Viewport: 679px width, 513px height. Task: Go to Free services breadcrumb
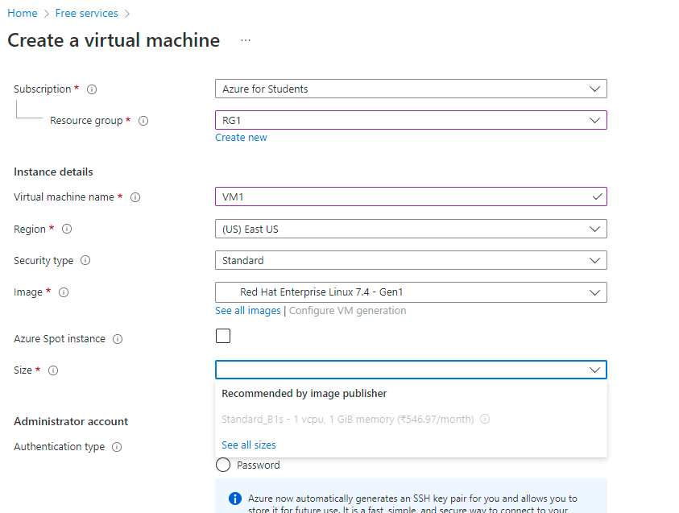[87, 14]
